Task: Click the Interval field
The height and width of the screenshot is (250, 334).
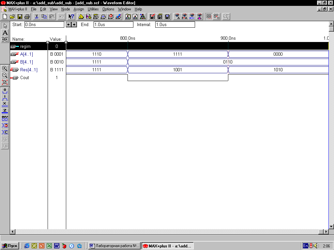Action: pos(175,25)
